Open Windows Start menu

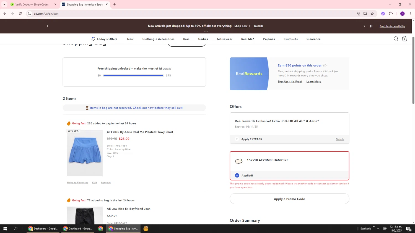[x=5, y=229]
